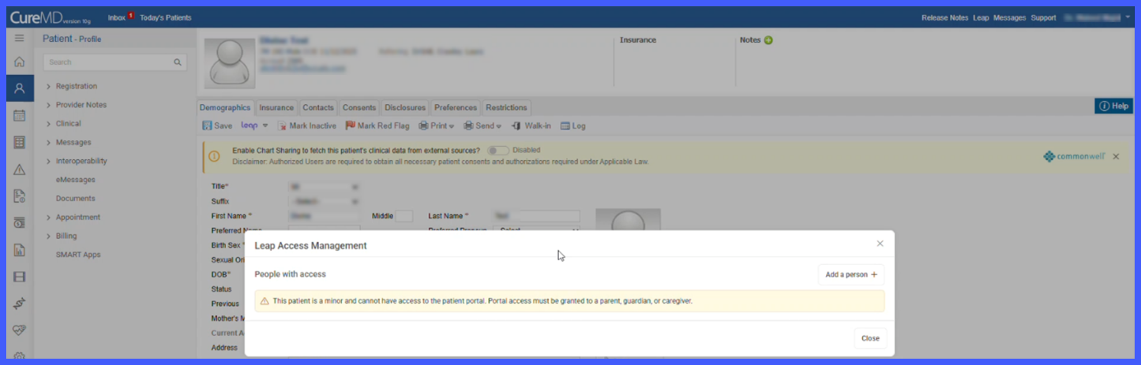Open the Print dropdown menu
The image size is (1141, 365).
436,125
